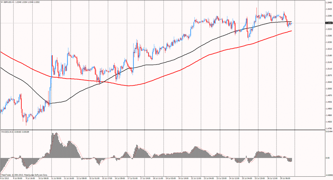Viewport: 333px width, 180px height.
Task: Click the 18 Jul 11:00 time label
Action: coord(158,179)
